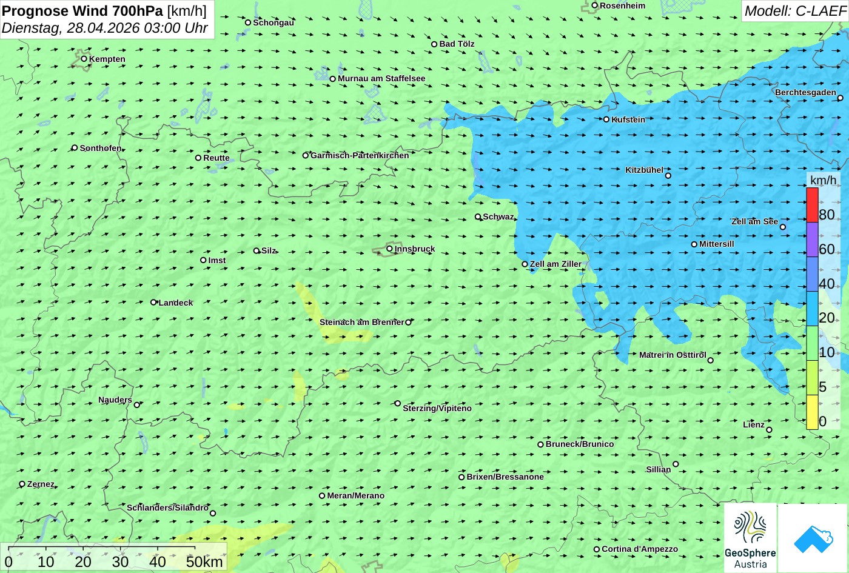Click the 'Berchtesgaden' label
Image resolution: width=849 pixels, height=573 pixels.
tap(805, 92)
